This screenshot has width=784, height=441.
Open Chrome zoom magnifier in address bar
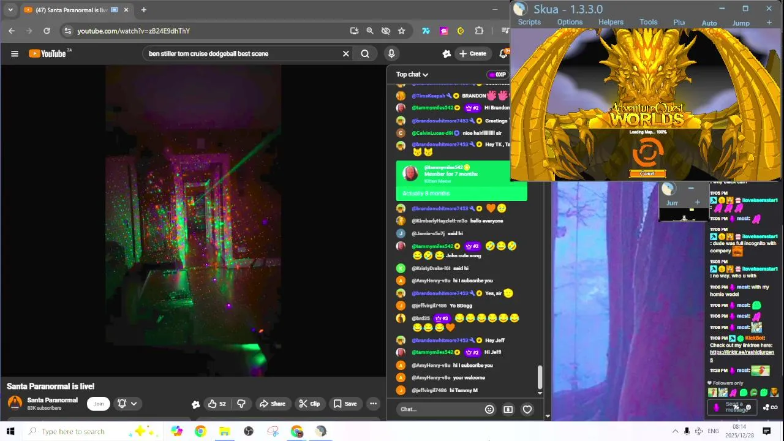point(370,31)
